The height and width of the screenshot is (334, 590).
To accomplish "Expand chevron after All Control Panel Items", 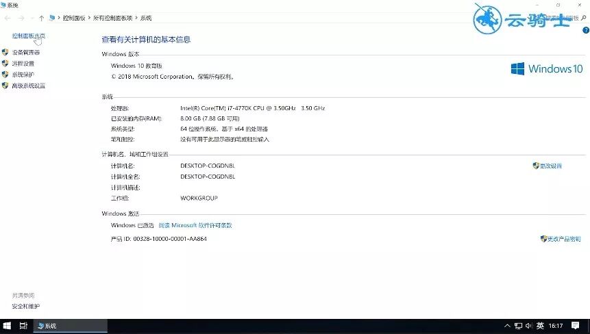I will point(136,18).
